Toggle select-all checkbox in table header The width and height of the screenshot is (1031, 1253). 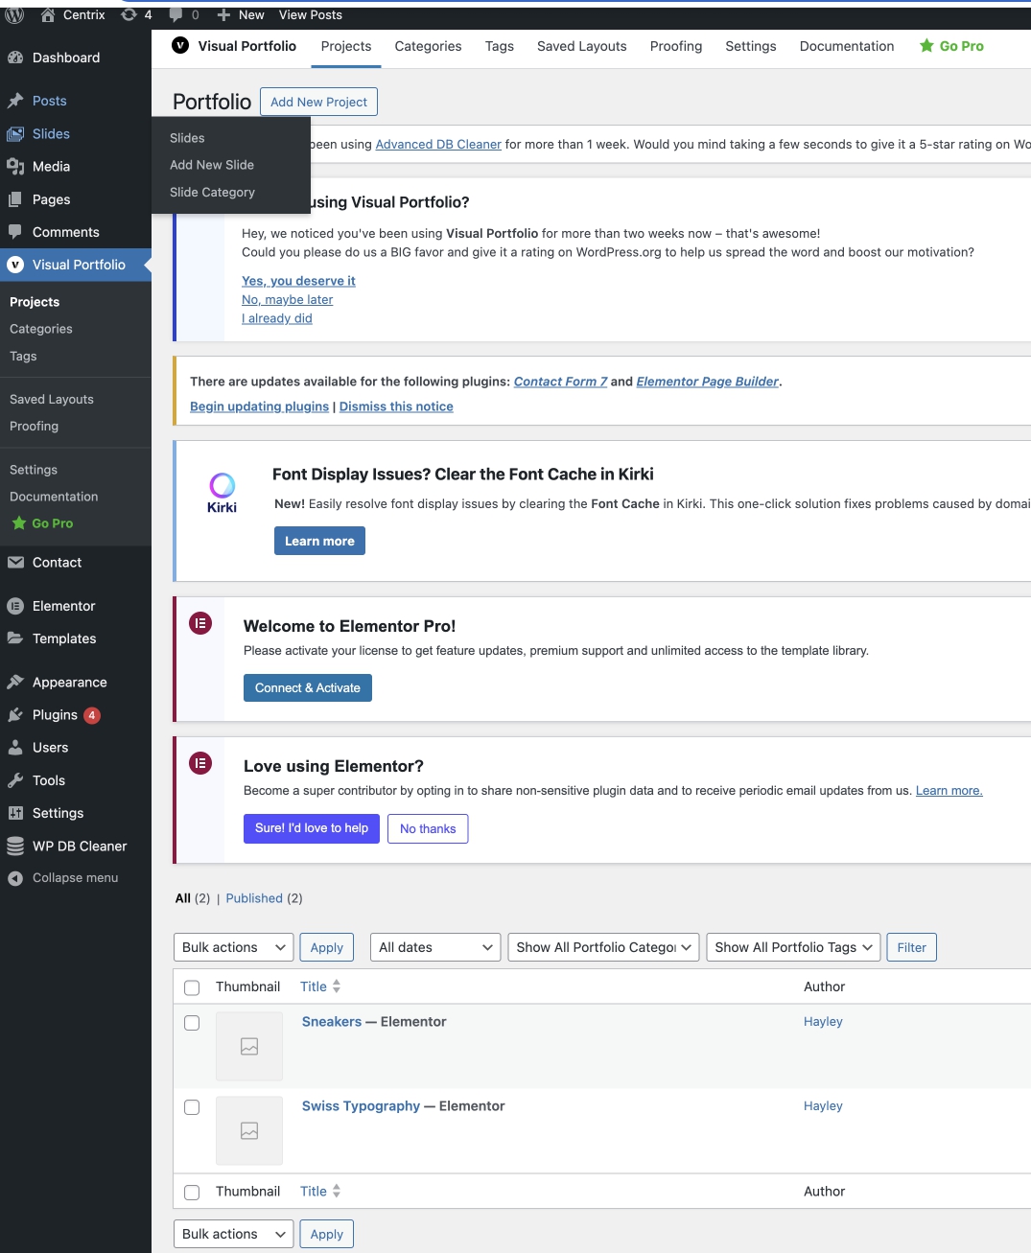pyautogui.click(x=192, y=987)
